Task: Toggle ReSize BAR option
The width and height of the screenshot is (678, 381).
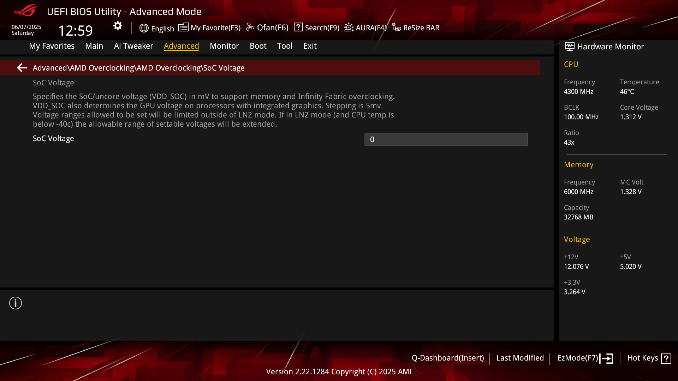Action: pos(421,28)
